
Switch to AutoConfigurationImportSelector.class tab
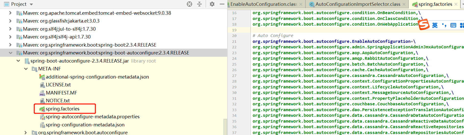pos(358,4)
